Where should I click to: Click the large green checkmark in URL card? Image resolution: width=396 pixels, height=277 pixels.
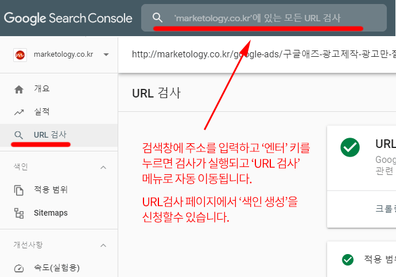click(350, 147)
